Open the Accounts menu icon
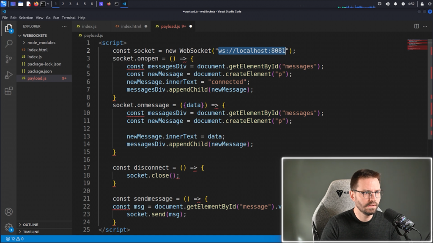The height and width of the screenshot is (243, 433). (x=8, y=212)
